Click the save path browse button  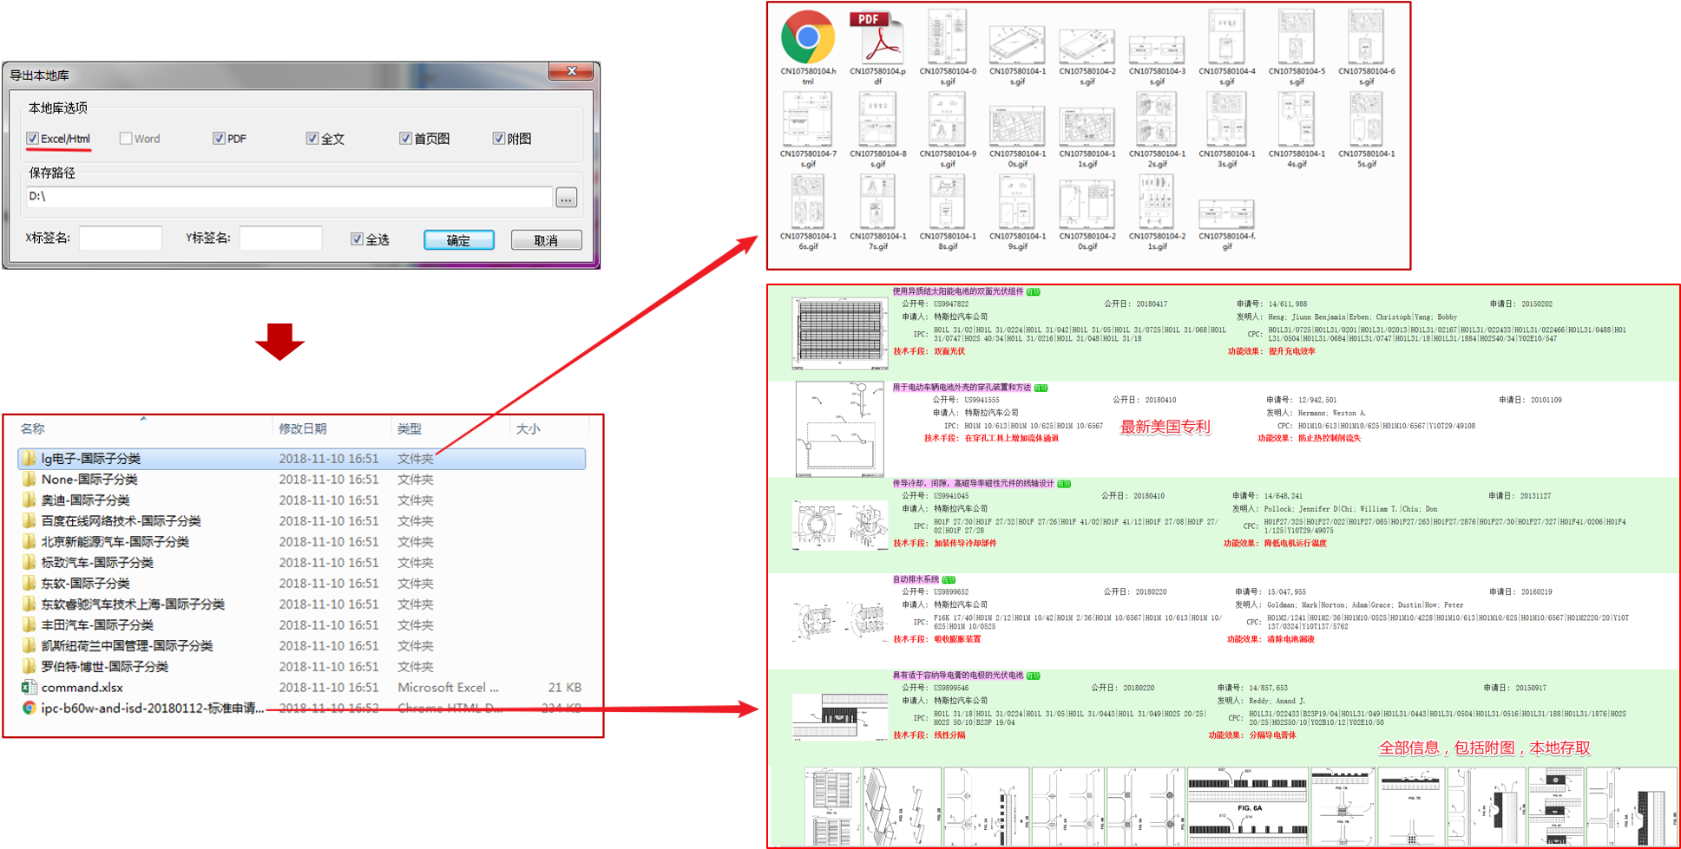pyautogui.click(x=566, y=199)
